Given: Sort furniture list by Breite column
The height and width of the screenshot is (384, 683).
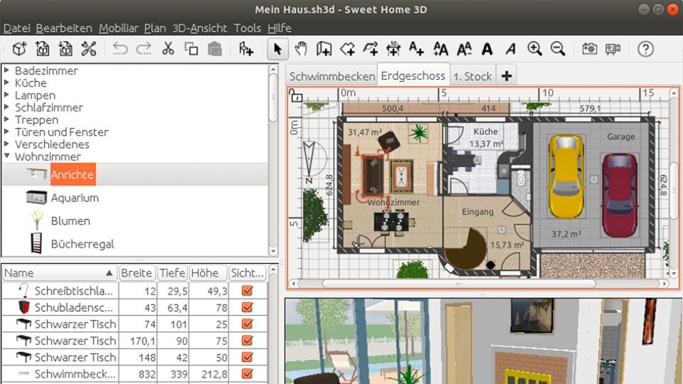Looking at the screenshot, I should pyautogui.click(x=137, y=273).
